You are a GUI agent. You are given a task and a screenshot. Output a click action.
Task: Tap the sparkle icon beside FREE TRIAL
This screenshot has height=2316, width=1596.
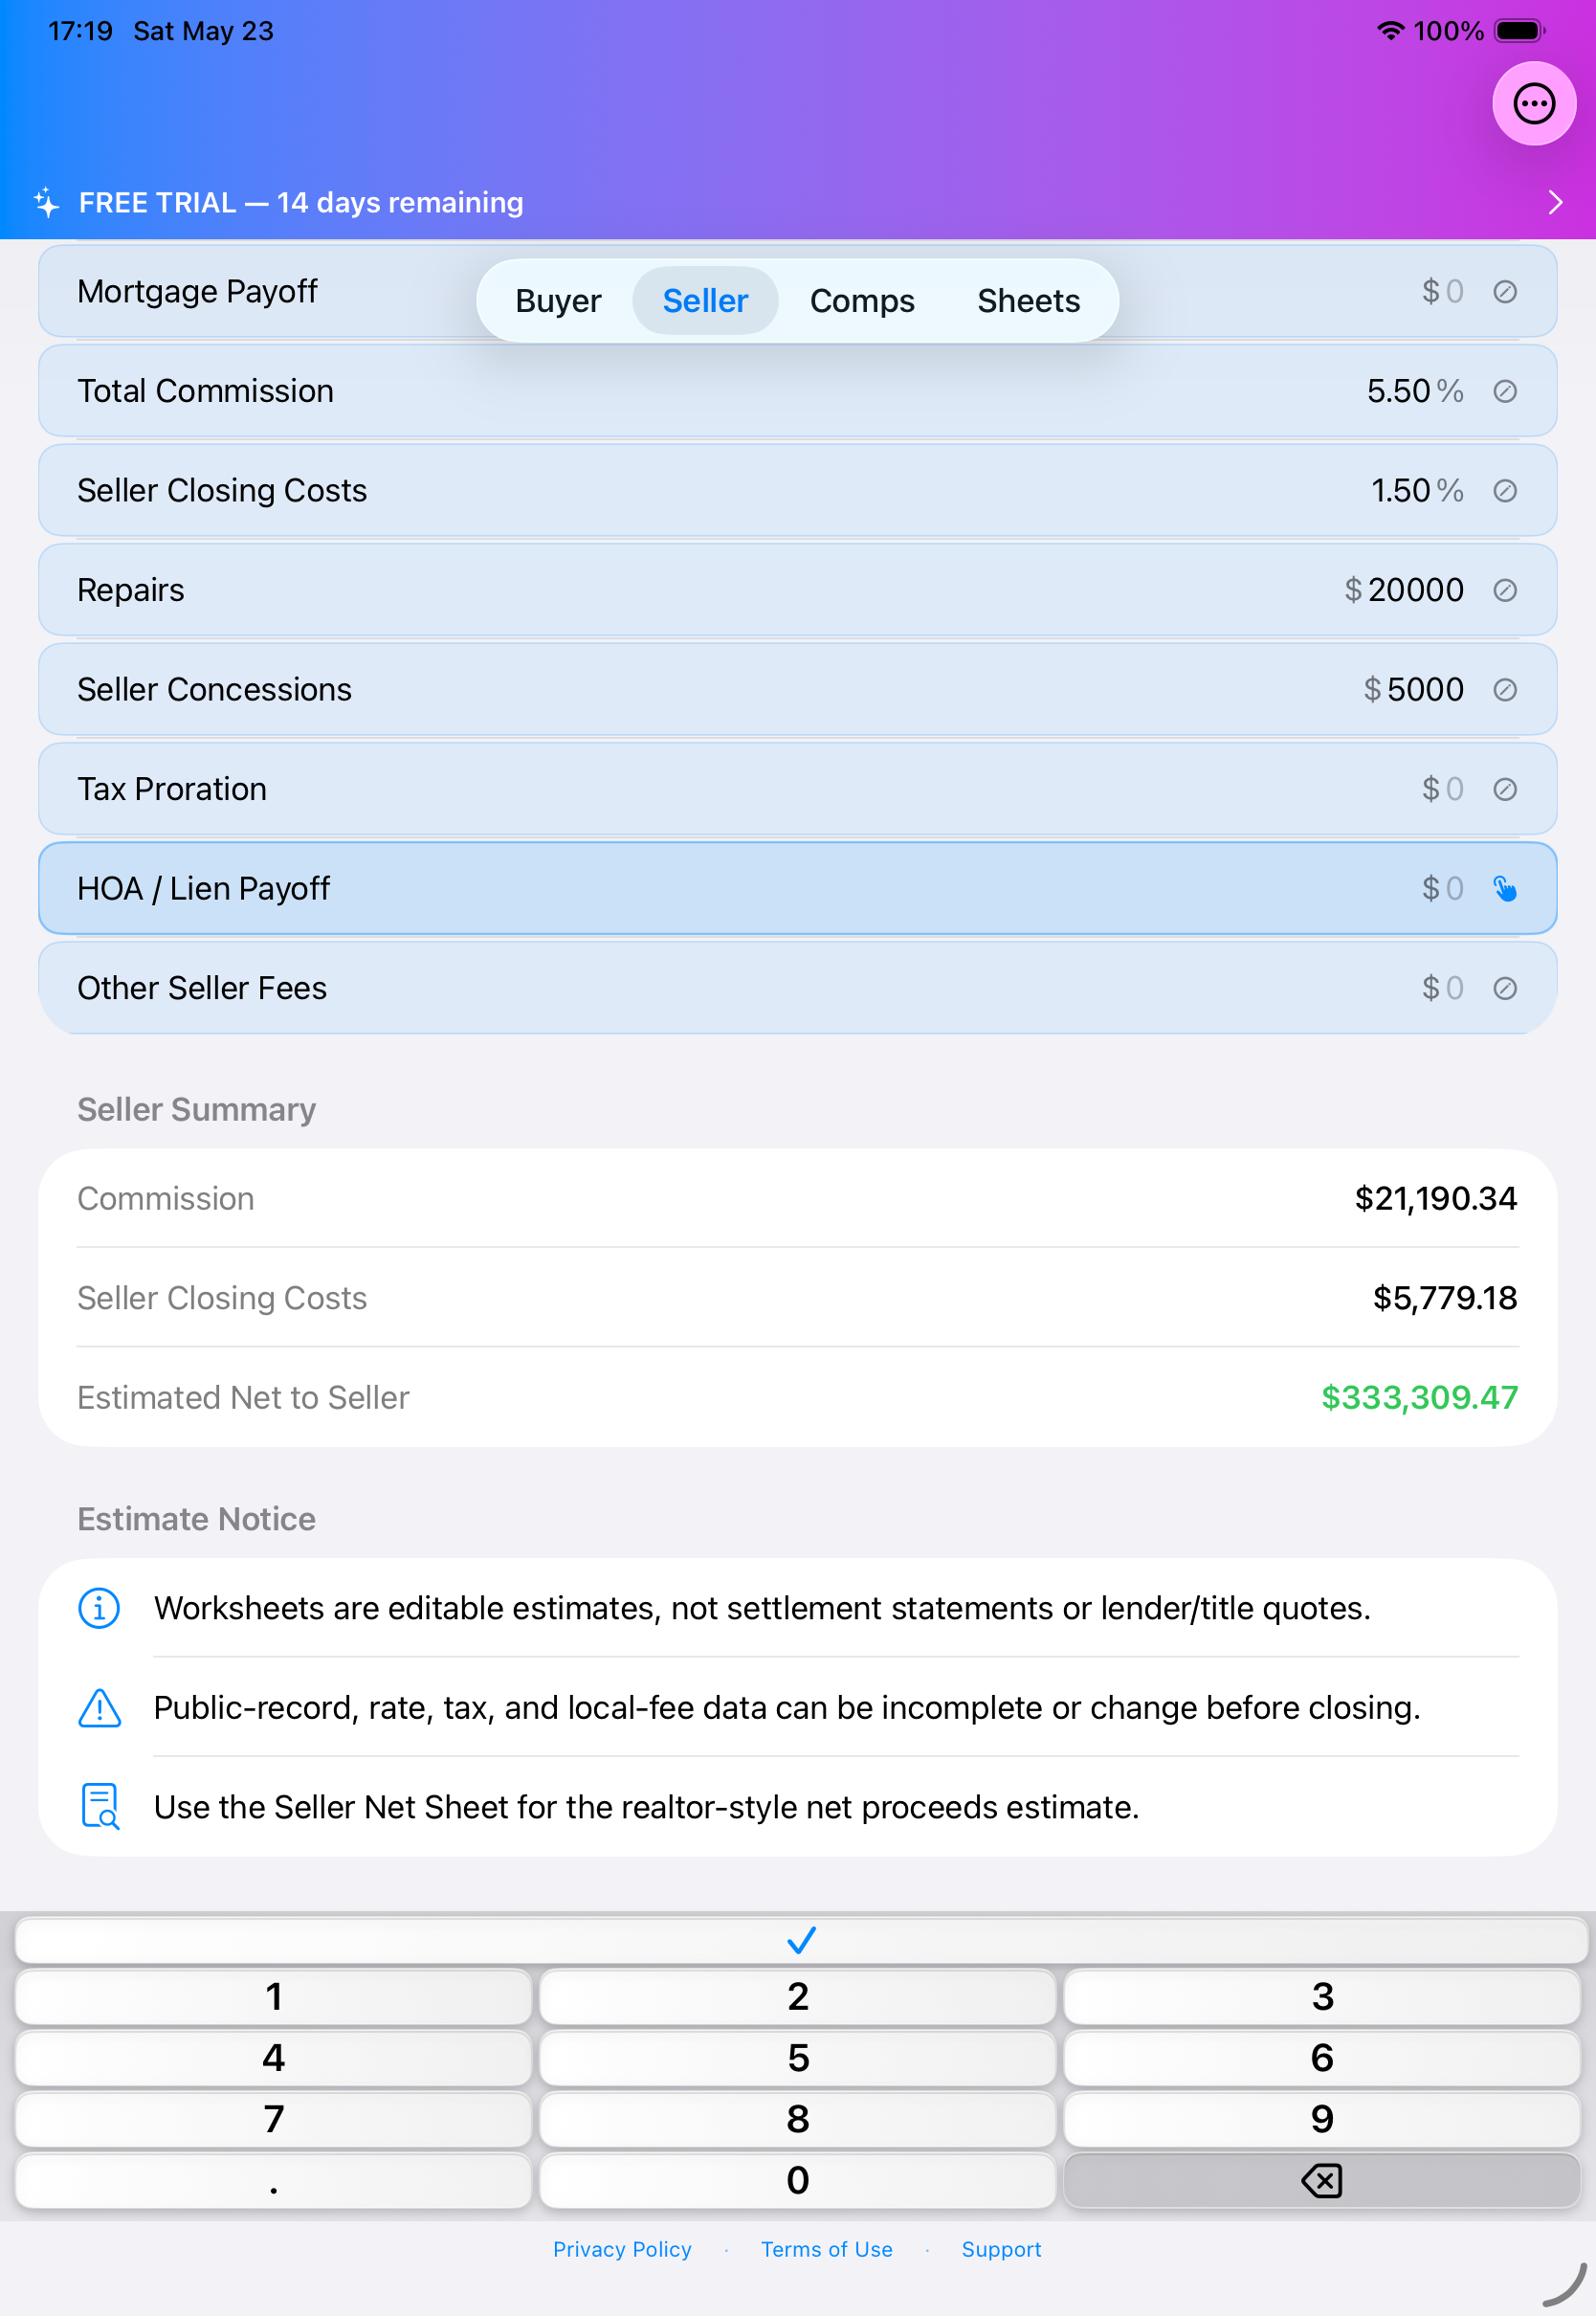[x=47, y=203]
